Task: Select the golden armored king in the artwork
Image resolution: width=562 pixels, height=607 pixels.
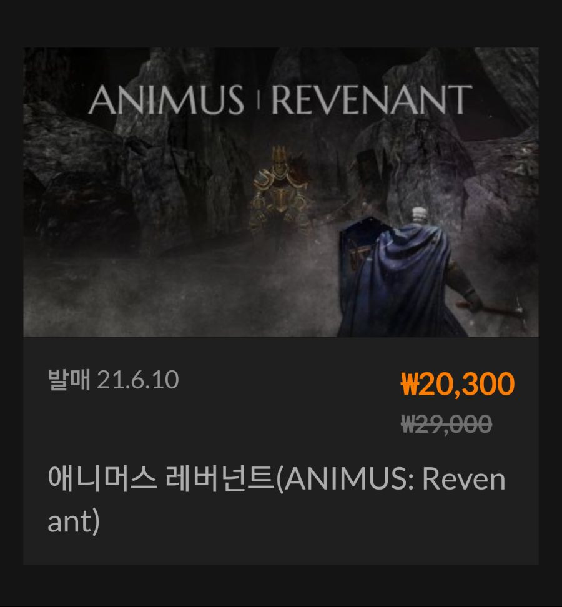Action: click(280, 190)
